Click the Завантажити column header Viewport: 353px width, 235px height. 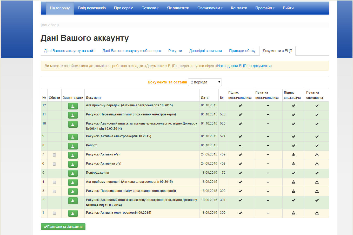coord(73,98)
